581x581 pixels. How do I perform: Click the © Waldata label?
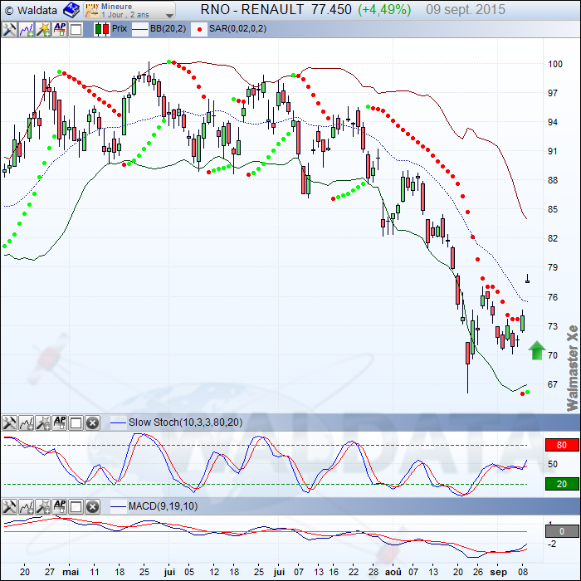(32, 10)
